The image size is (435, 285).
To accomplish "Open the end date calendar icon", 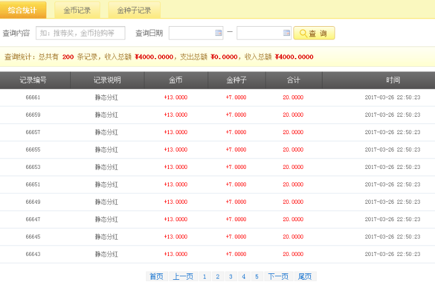I will click(x=287, y=33).
